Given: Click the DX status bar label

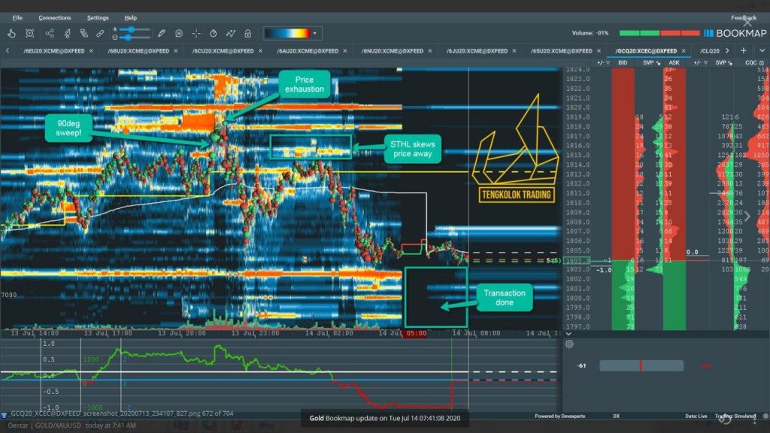Looking at the screenshot, I should [x=617, y=416].
